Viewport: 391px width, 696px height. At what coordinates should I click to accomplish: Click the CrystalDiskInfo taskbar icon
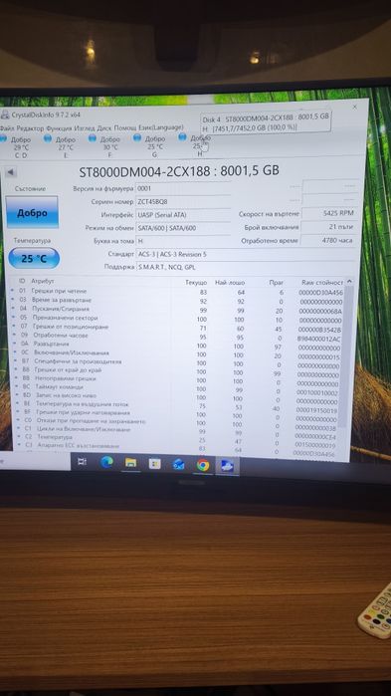tap(228, 466)
